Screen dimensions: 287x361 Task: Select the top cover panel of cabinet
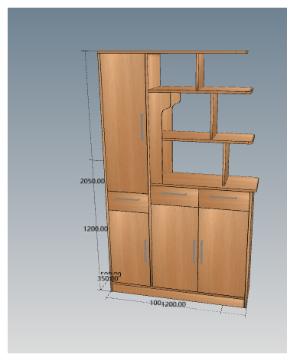(173, 52)
